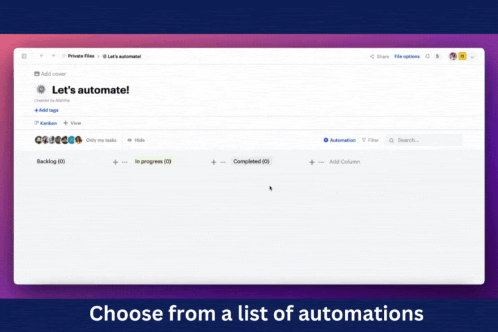Add a task with Backlog plus icon
The image size is (498, 332).
pyautogui.click(x=116, y=162)
